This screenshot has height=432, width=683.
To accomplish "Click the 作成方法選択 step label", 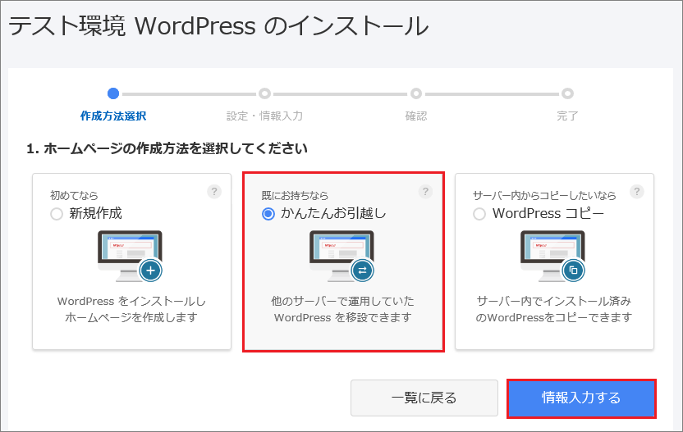I will coord(113,116).
